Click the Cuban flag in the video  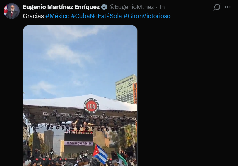click(x=100, y=154)
